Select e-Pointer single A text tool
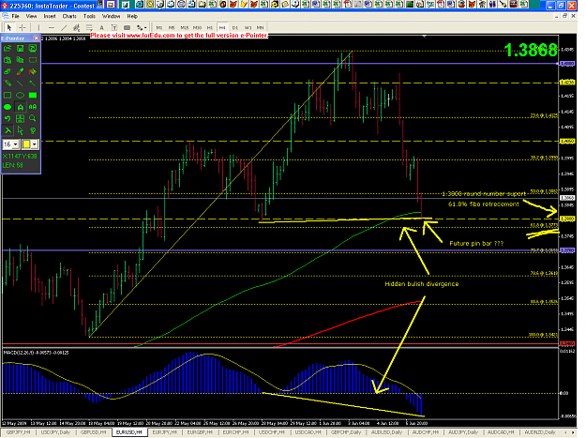The image size is (586, 438). tap(21, 107)
